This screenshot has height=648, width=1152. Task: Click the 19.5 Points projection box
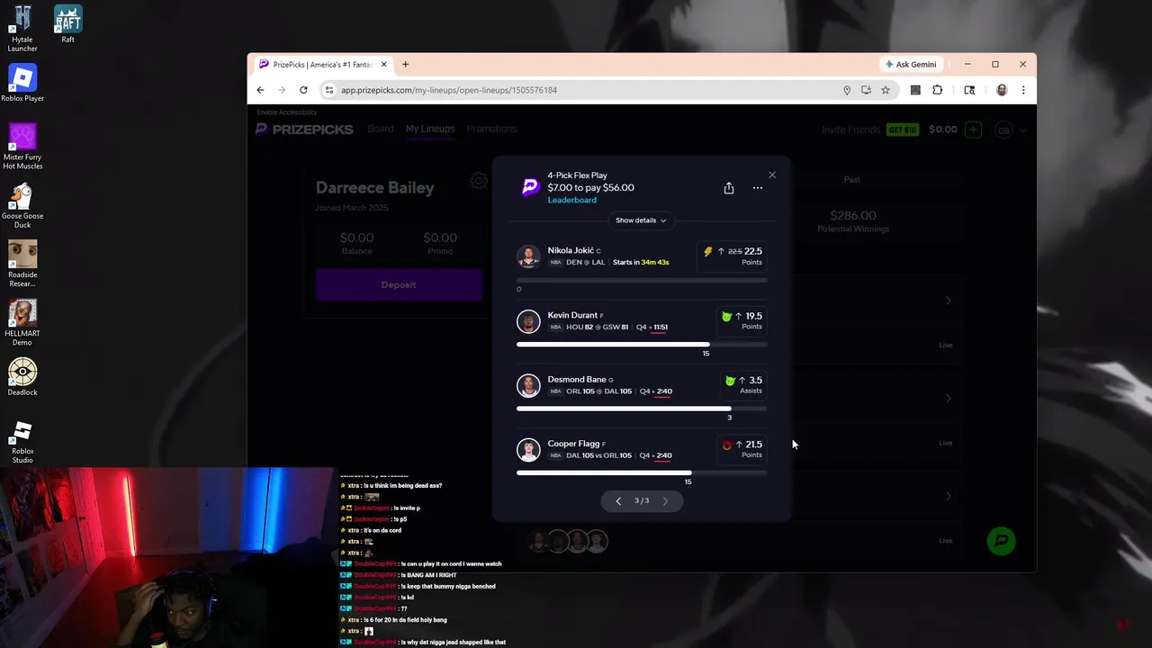click(x=742, y=320)
